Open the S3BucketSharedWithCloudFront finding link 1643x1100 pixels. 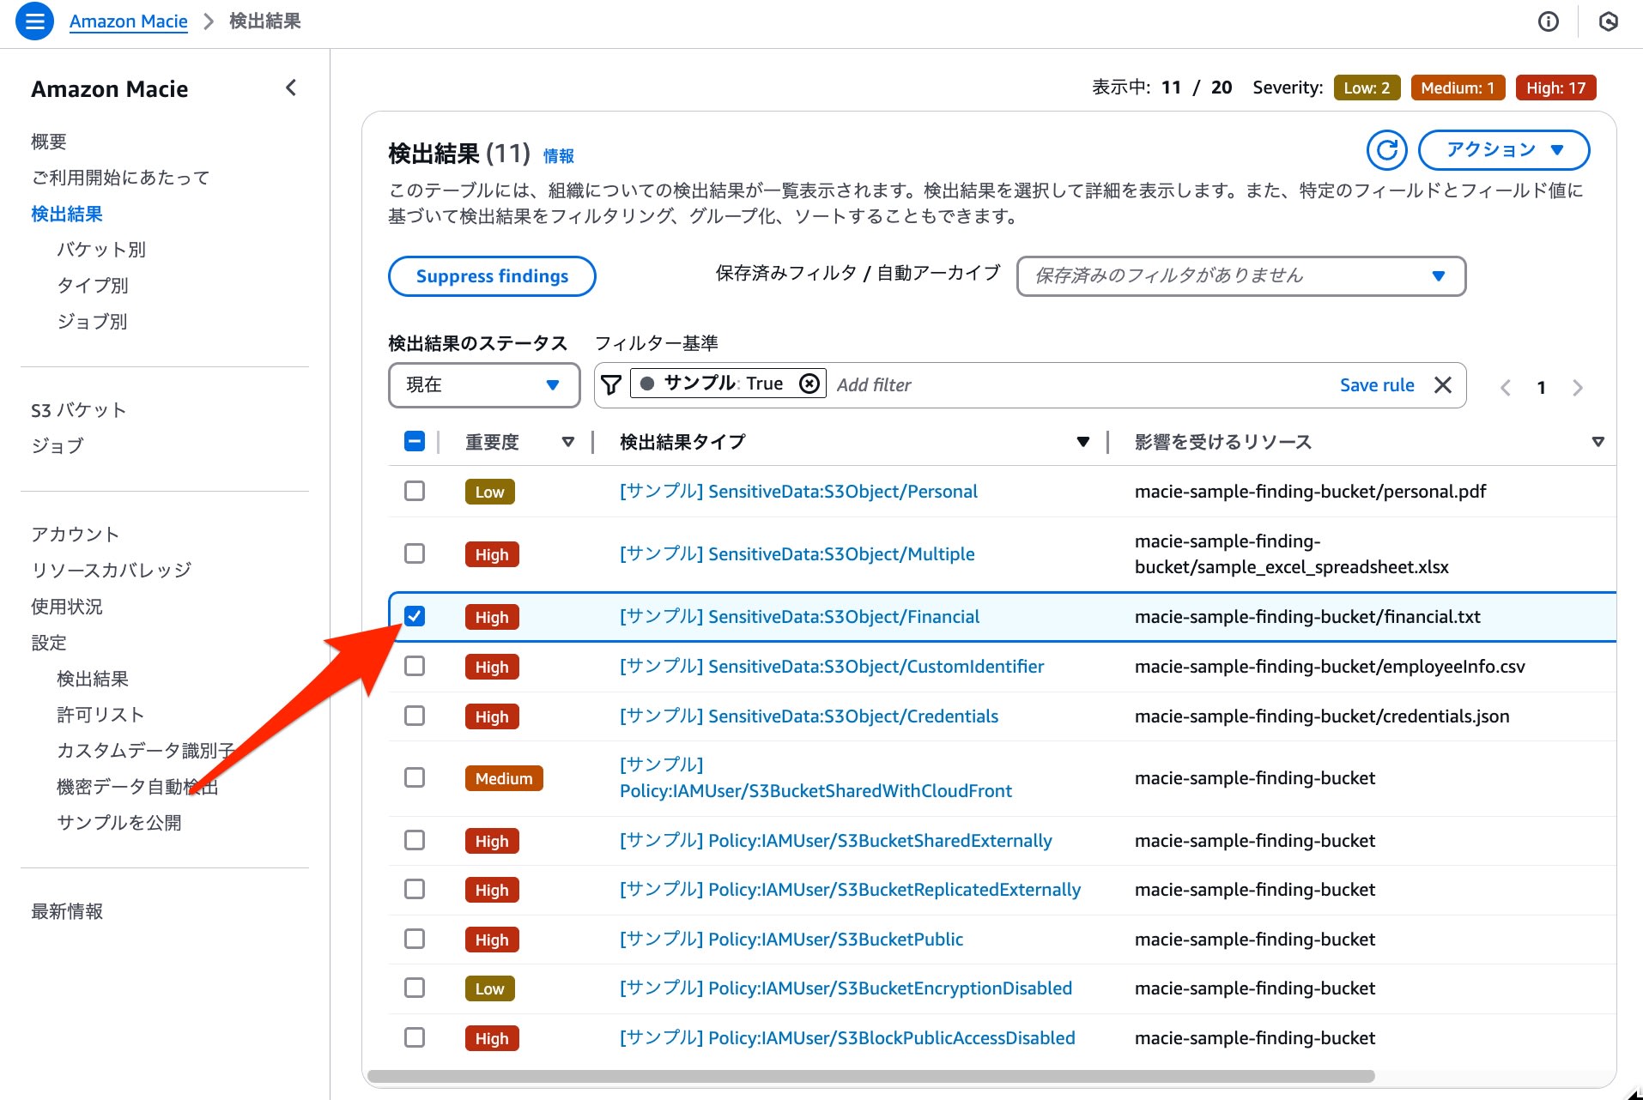pos(815,777)
